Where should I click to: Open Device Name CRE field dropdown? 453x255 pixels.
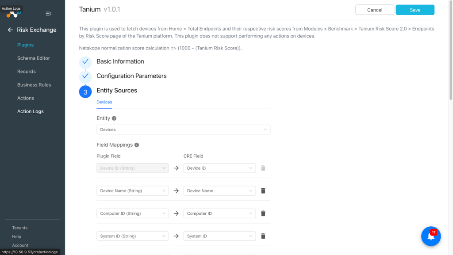point(219,190)
